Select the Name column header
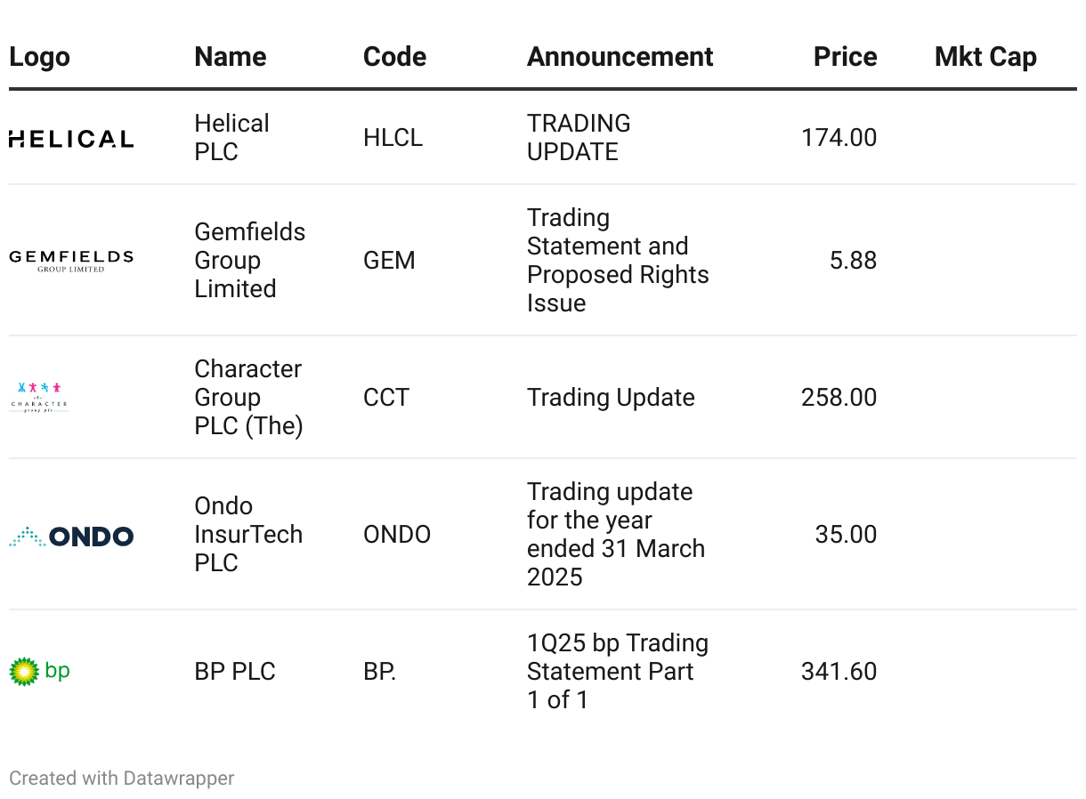Image resolution: width=1086 pixels, height=799 pixels. tap(230, 57)
